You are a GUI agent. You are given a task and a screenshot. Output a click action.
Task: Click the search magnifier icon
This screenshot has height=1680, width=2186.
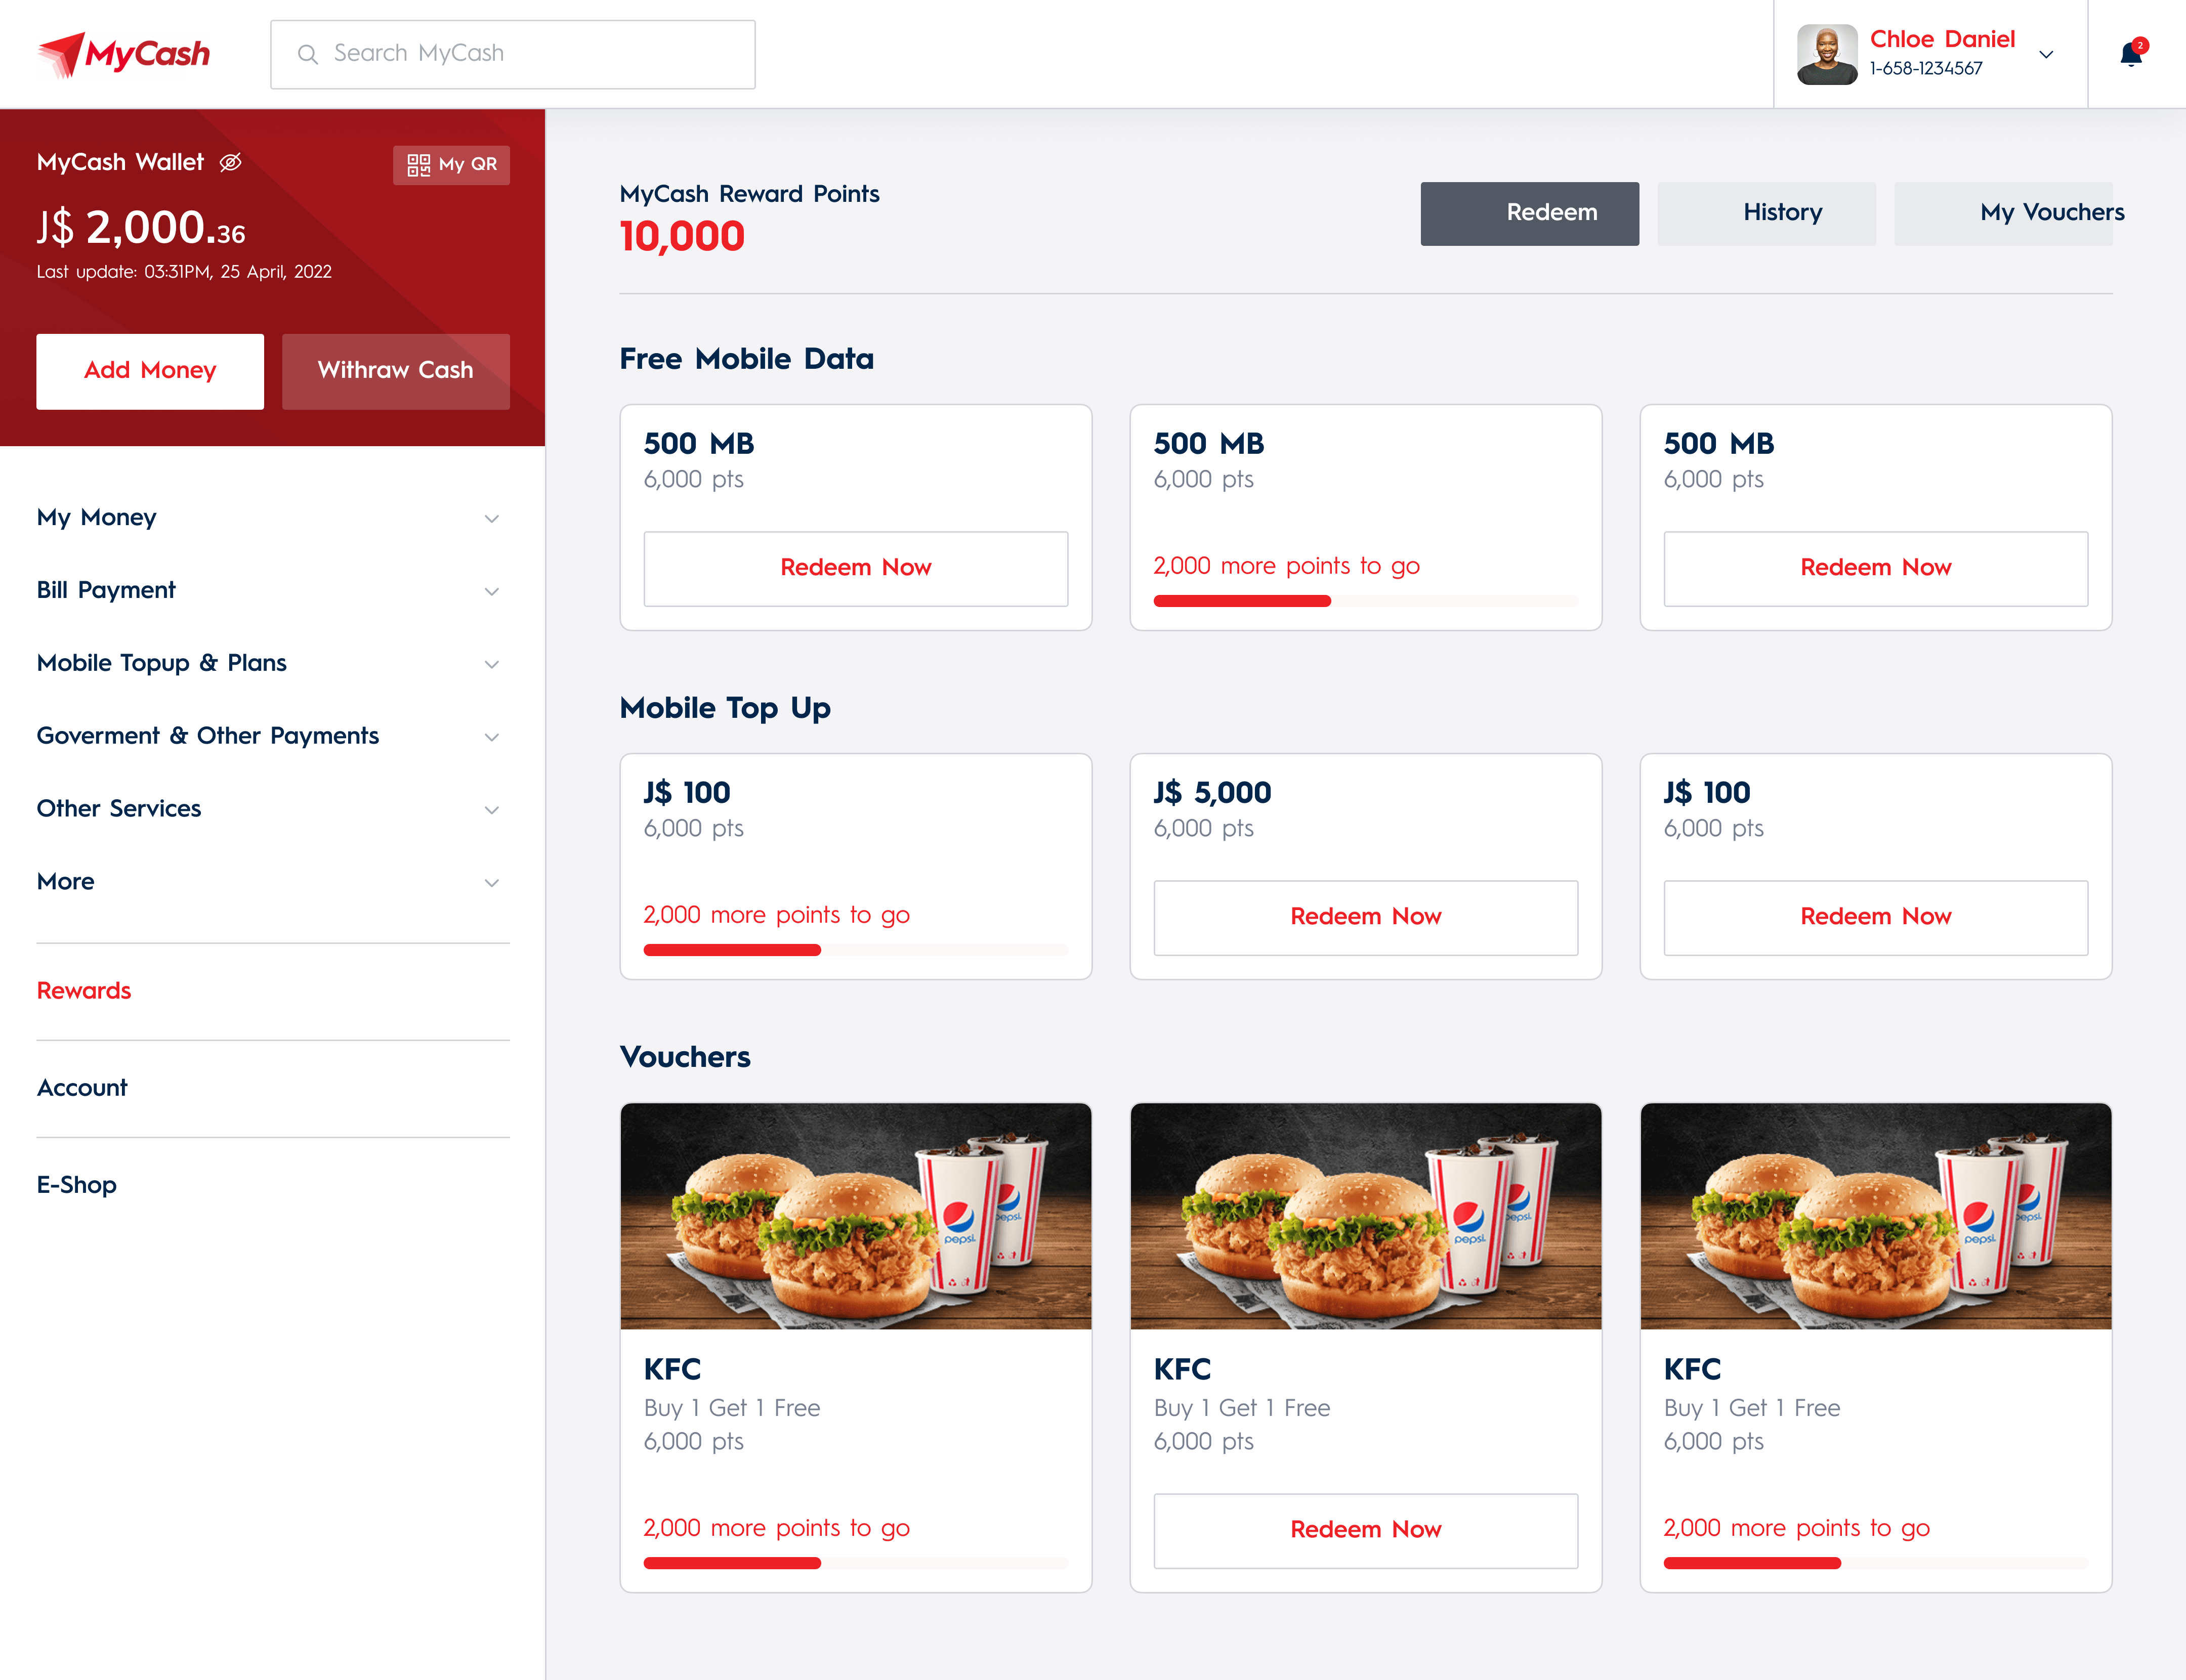[308, 54]
